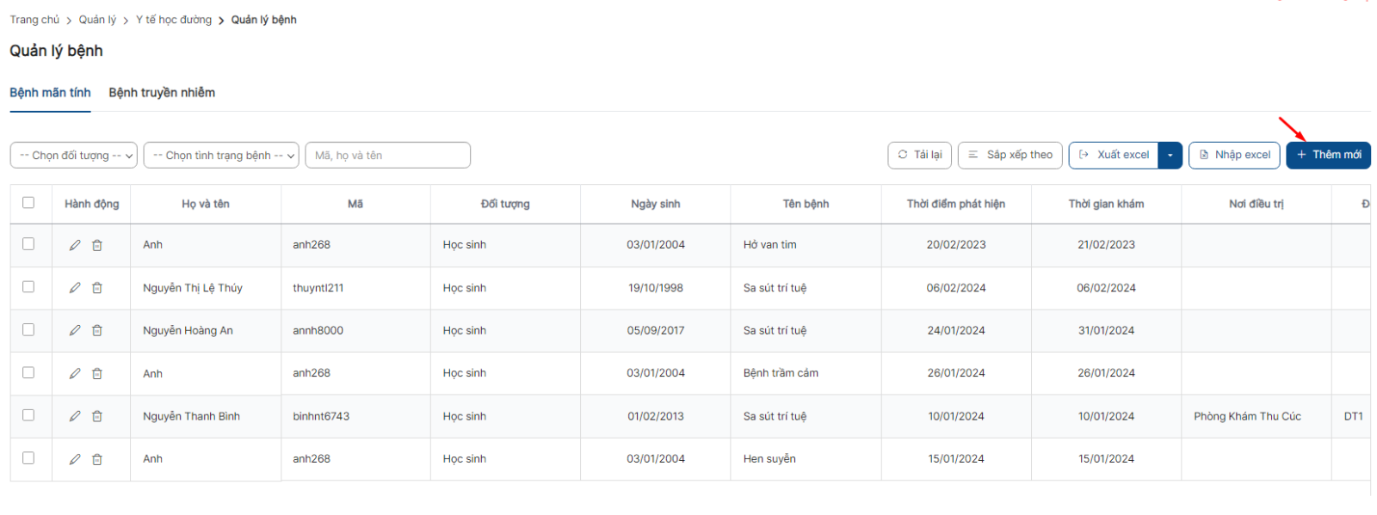Click Thời điểm phát hiện column header

(956, 205)
